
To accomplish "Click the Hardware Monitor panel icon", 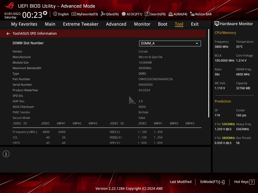I will click(217, 24).
